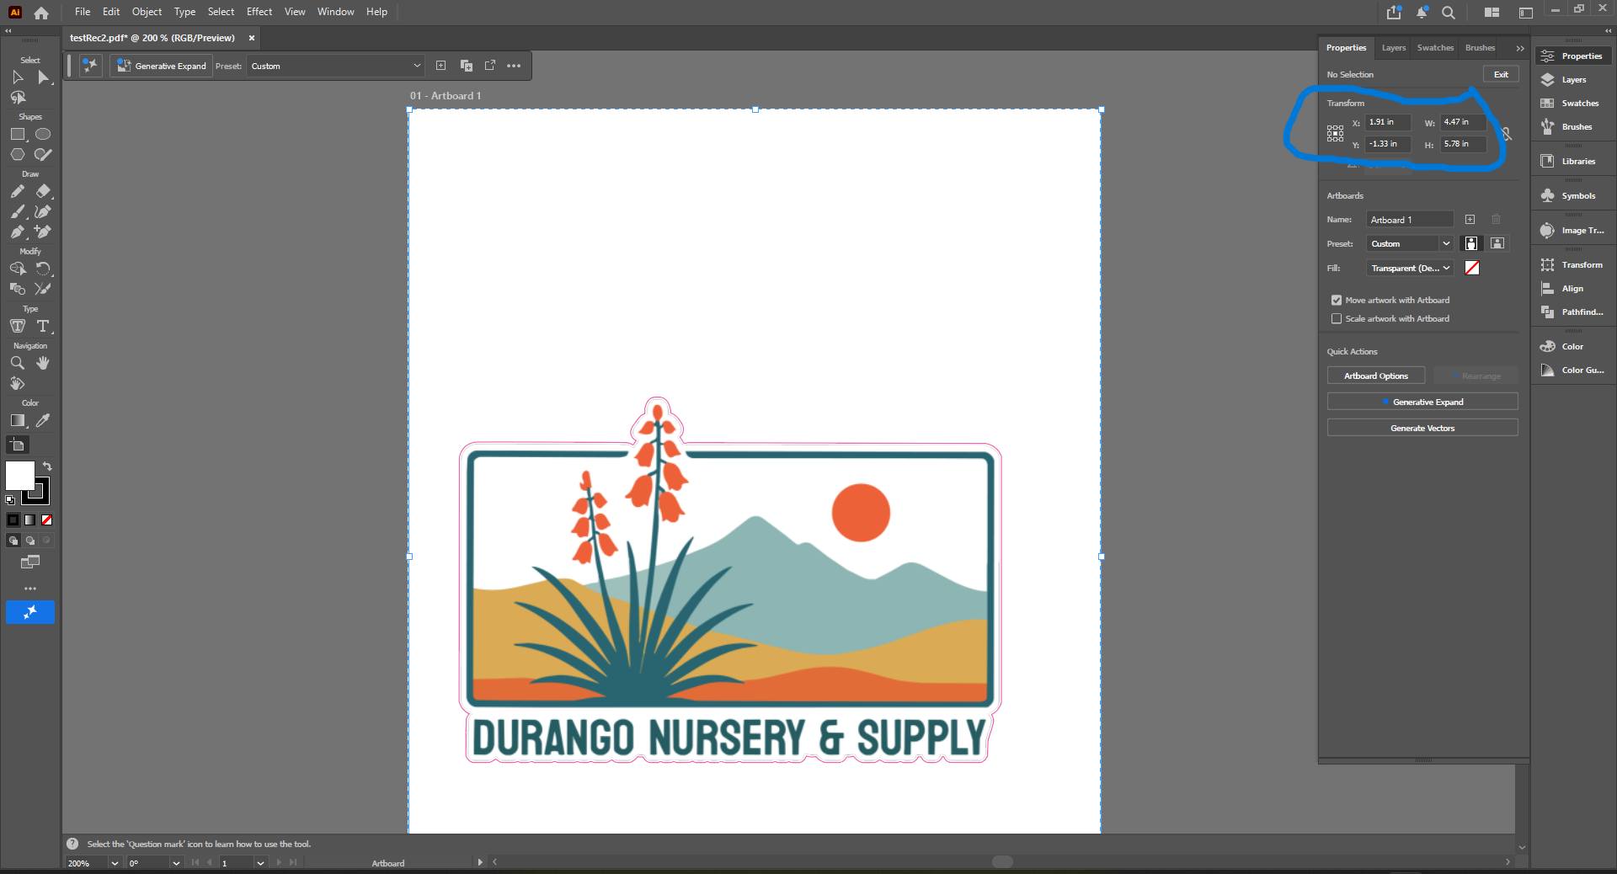Expand the left toolbar with double arrows
1617x874 pixels.
[8, 31]
